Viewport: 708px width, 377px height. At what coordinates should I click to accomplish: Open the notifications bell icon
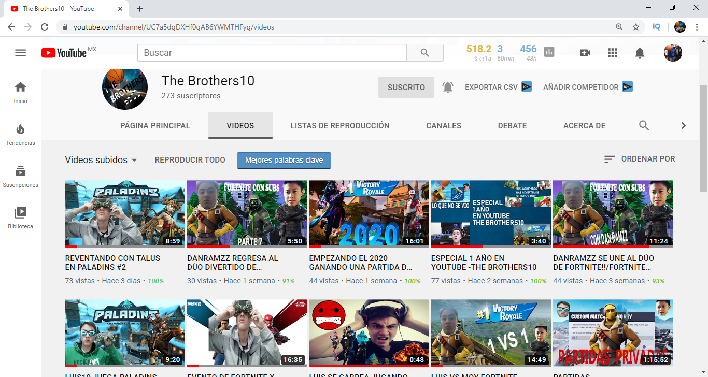point(640,52)
